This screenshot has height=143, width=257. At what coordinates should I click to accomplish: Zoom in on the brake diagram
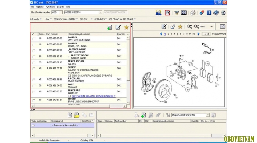tap(189, 26)
